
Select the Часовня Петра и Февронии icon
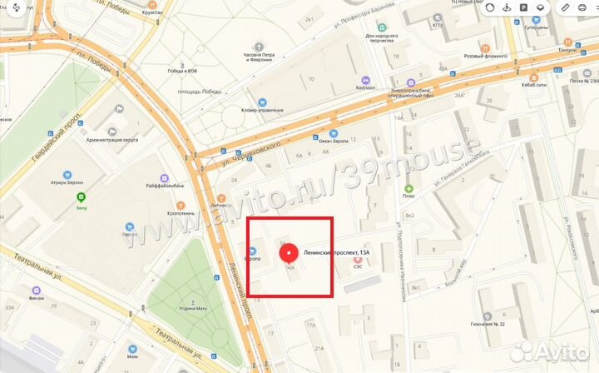[x=259, y=47]
